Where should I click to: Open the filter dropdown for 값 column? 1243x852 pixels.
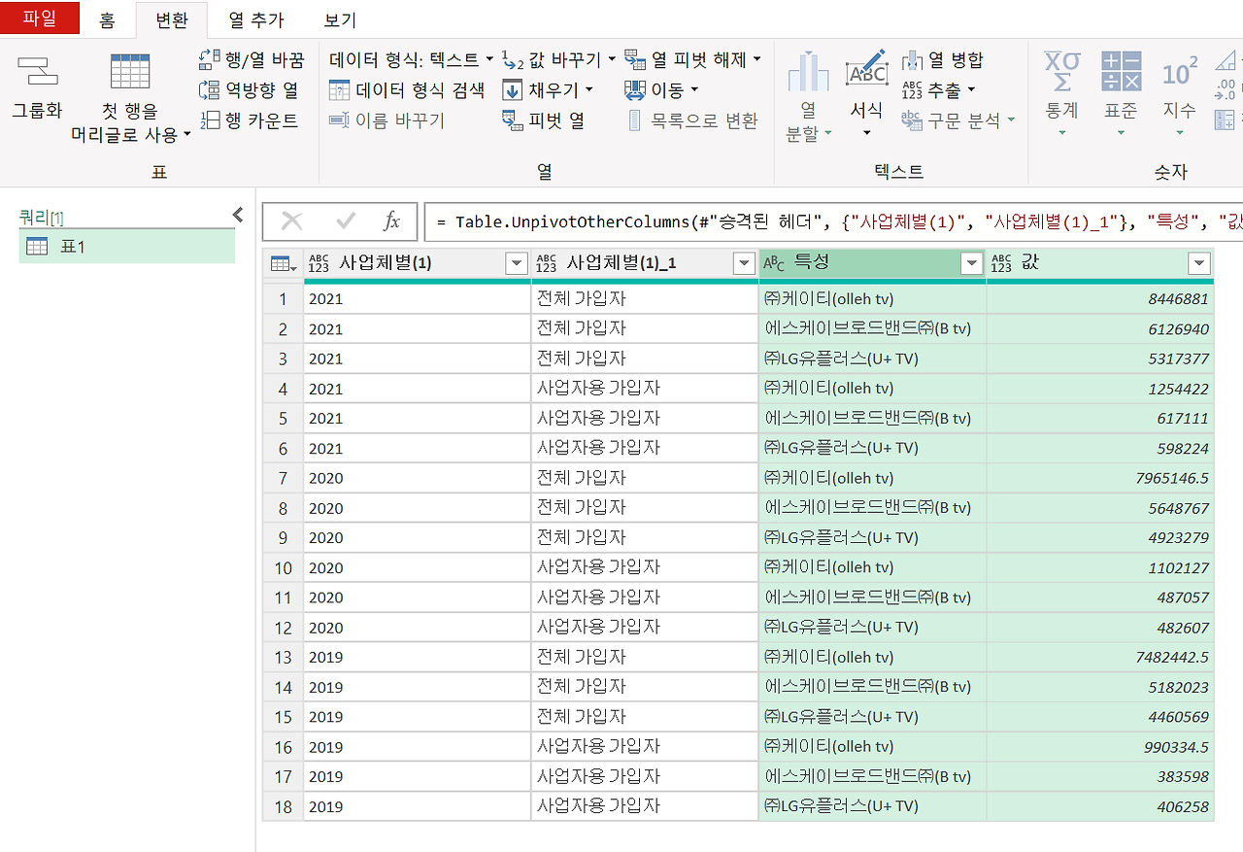(x=1199, y=263)
